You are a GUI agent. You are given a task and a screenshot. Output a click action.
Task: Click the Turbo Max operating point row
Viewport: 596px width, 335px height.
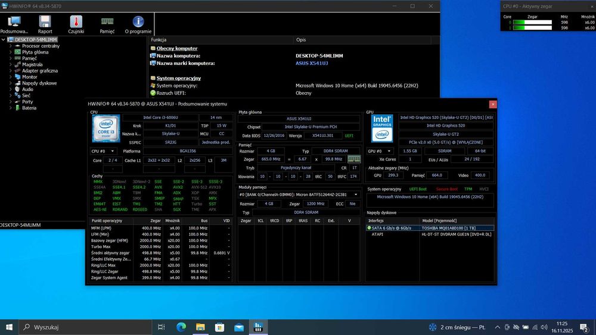click(x=160, y=246)
